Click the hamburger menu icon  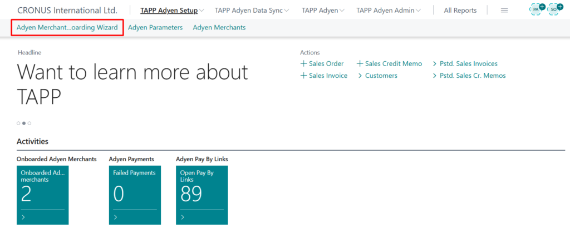coord(504,11)
